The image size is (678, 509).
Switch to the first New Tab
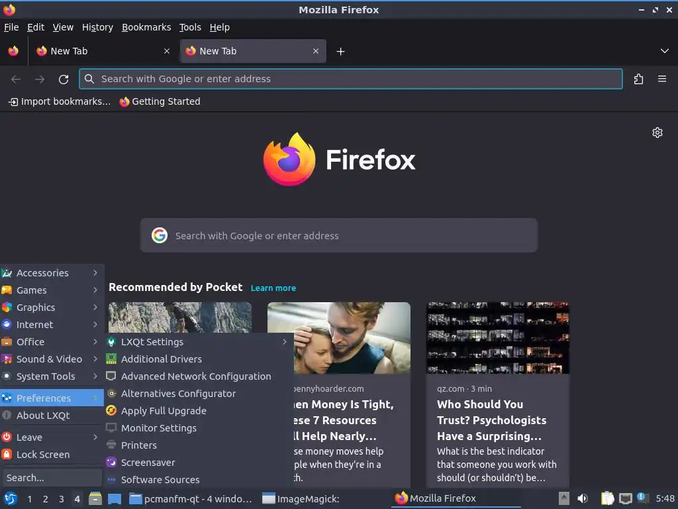[x=103, y=51]
